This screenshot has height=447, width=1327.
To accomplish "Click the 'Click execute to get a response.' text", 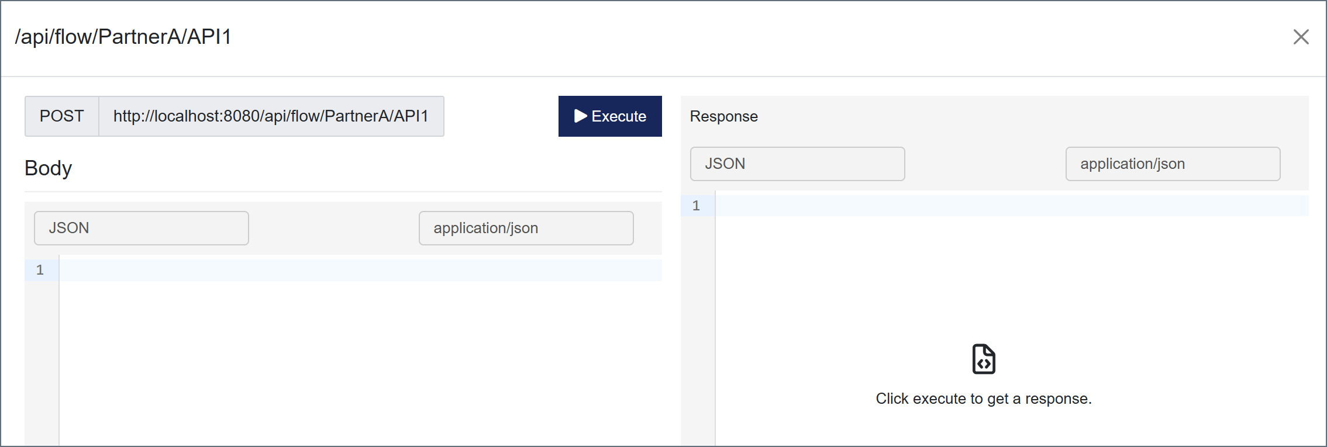I will click(x=984, y=399).
